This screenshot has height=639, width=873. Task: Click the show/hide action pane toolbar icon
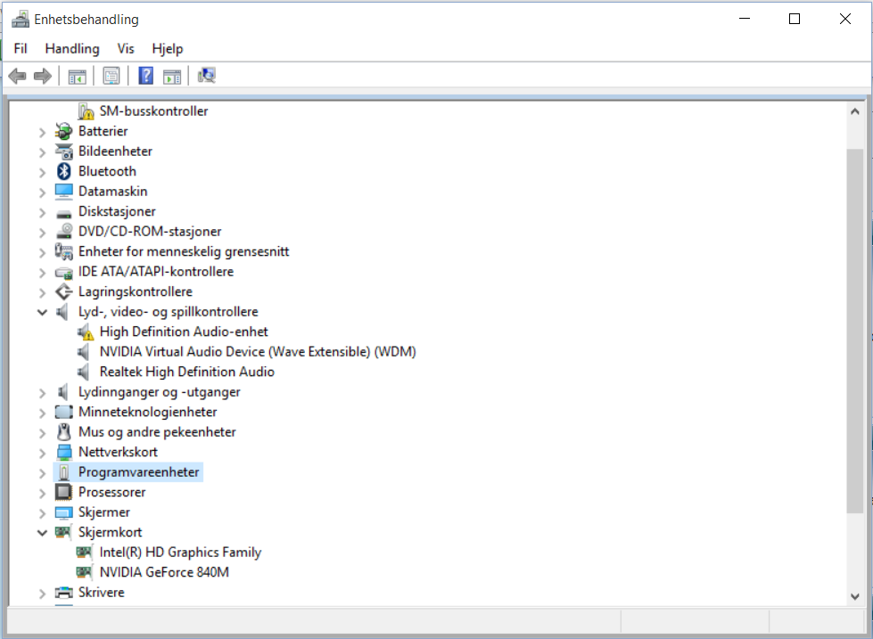click(x=172, y=76)
